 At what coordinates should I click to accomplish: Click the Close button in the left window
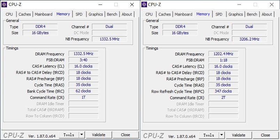125,135
